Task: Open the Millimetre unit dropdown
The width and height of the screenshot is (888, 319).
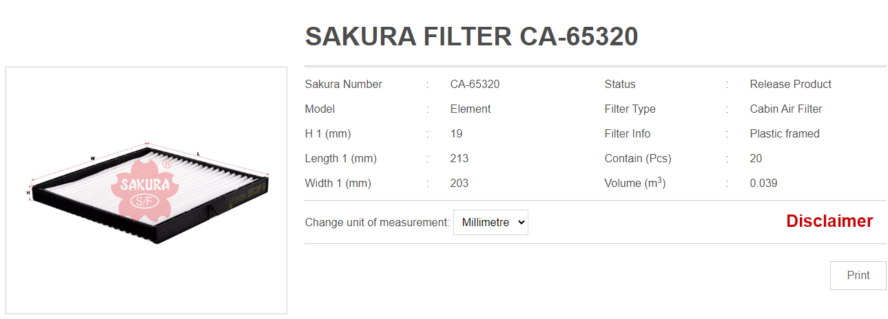Action: pyautogui.click(x=491, y=223)
